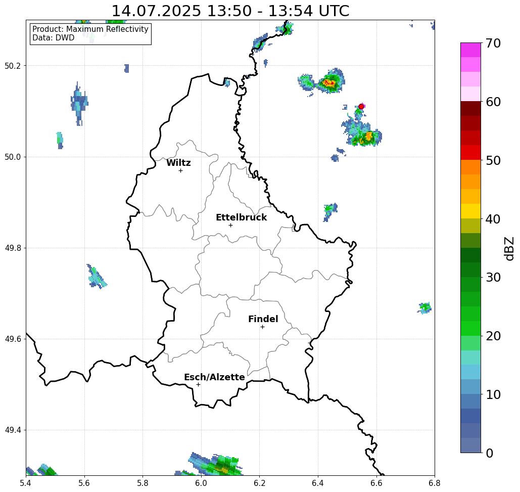The height and width of the screenshot is (492, 520).
Task: Click the plus marker under Wiltz
Action: click(x=181, y=171)
